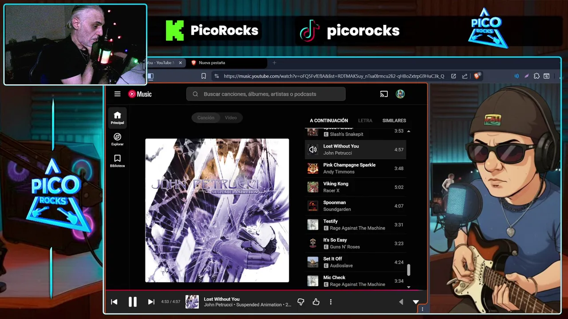Open site settings icon beside the URL

click(x=217, y=76)
